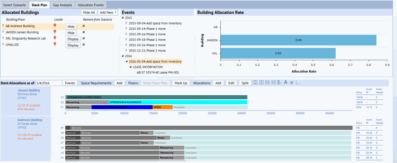Switch to the Gap Analysis tab

click(62, 5)
